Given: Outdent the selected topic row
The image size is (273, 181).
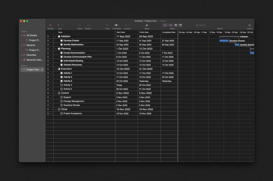Looking at the screenshot, I should point(88,25).
